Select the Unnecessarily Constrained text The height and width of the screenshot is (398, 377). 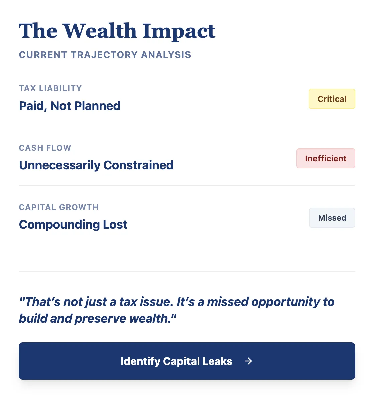[x=96, y=165]
